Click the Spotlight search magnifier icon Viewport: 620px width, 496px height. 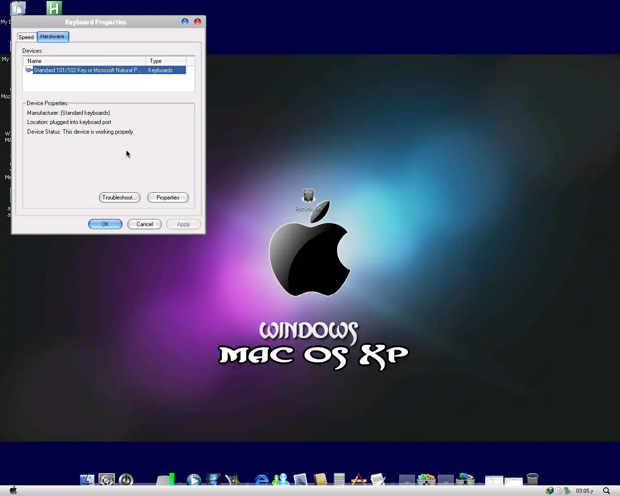[606, 491]
